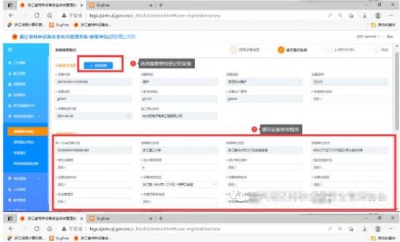Open dropdown showing 承压热水锅炉
Viewport: 400px width, 242px height.
coord(264,82)
